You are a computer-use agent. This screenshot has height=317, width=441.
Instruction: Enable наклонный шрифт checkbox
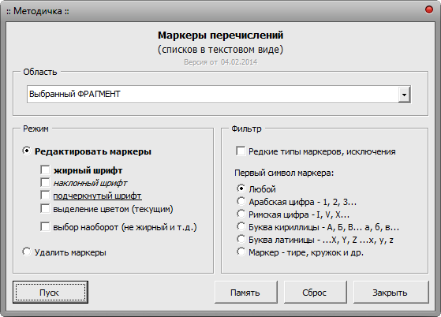[x=45, y=183]
